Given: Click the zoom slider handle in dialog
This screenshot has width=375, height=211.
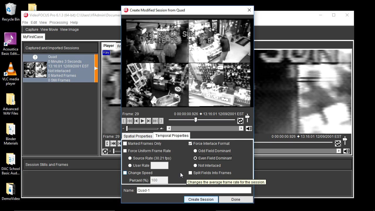Looking at the screenshot, I should pos(127,128).
